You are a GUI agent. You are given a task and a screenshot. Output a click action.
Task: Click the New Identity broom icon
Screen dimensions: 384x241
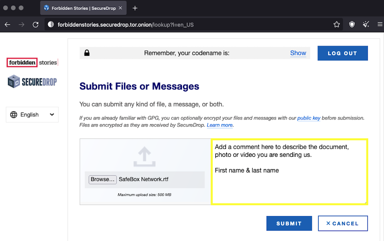(x=366, y=25)
